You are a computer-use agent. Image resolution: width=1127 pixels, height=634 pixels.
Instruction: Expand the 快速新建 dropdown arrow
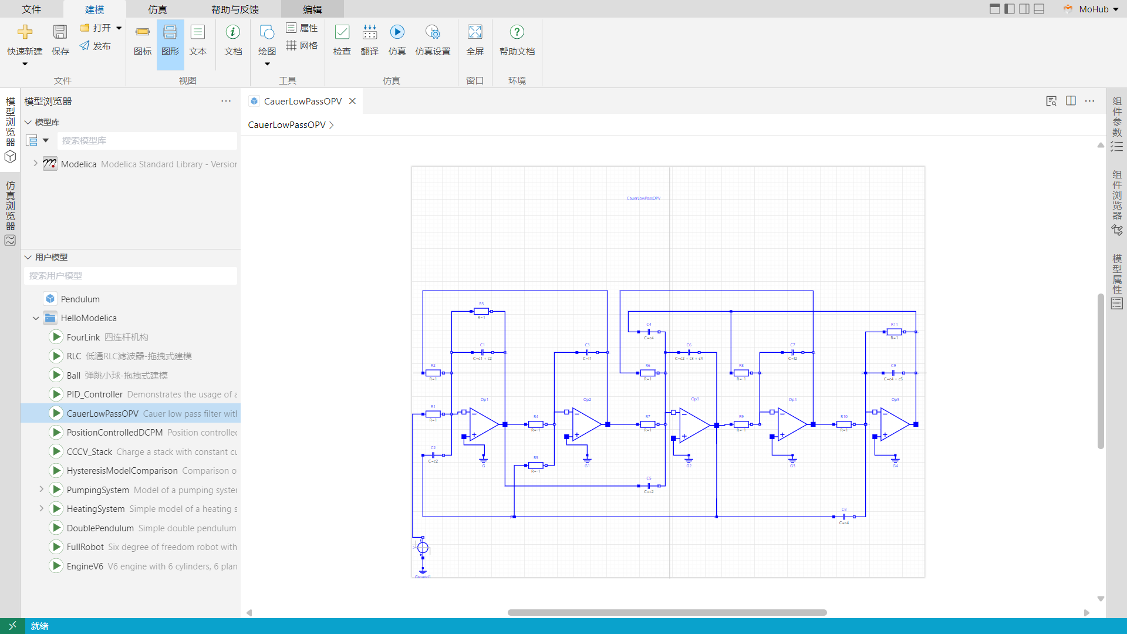(x=25, y=64)
